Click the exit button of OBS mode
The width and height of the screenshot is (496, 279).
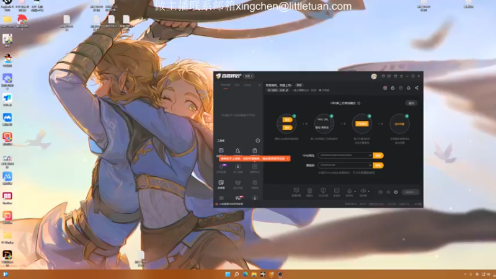pos(411,103)
